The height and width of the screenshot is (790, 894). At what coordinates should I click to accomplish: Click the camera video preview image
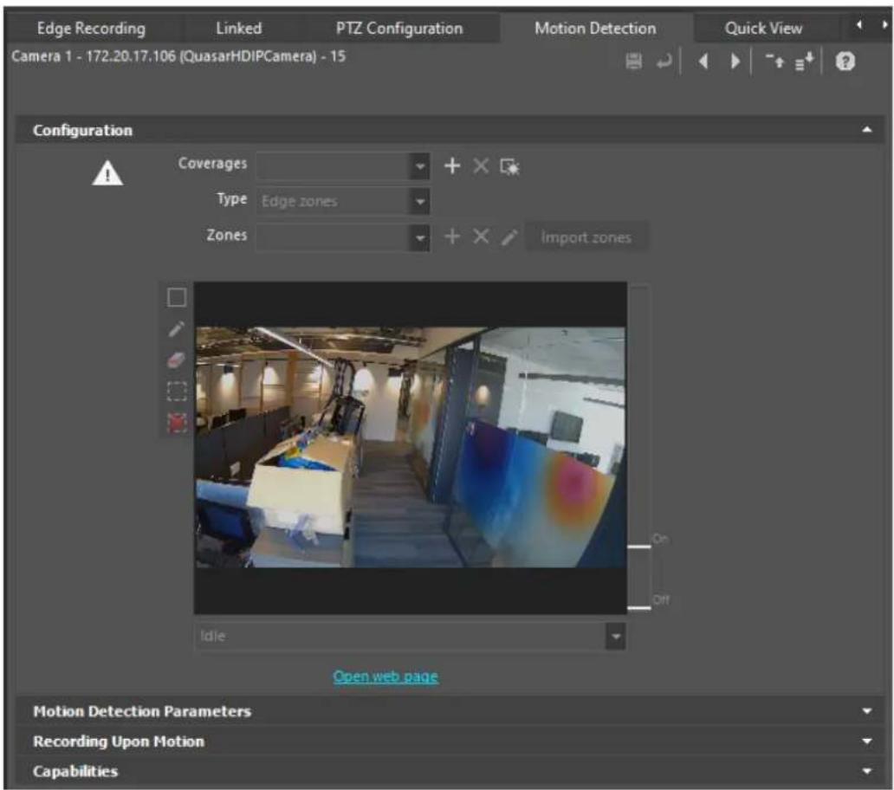pyautogui.click(x=411, y=448)
